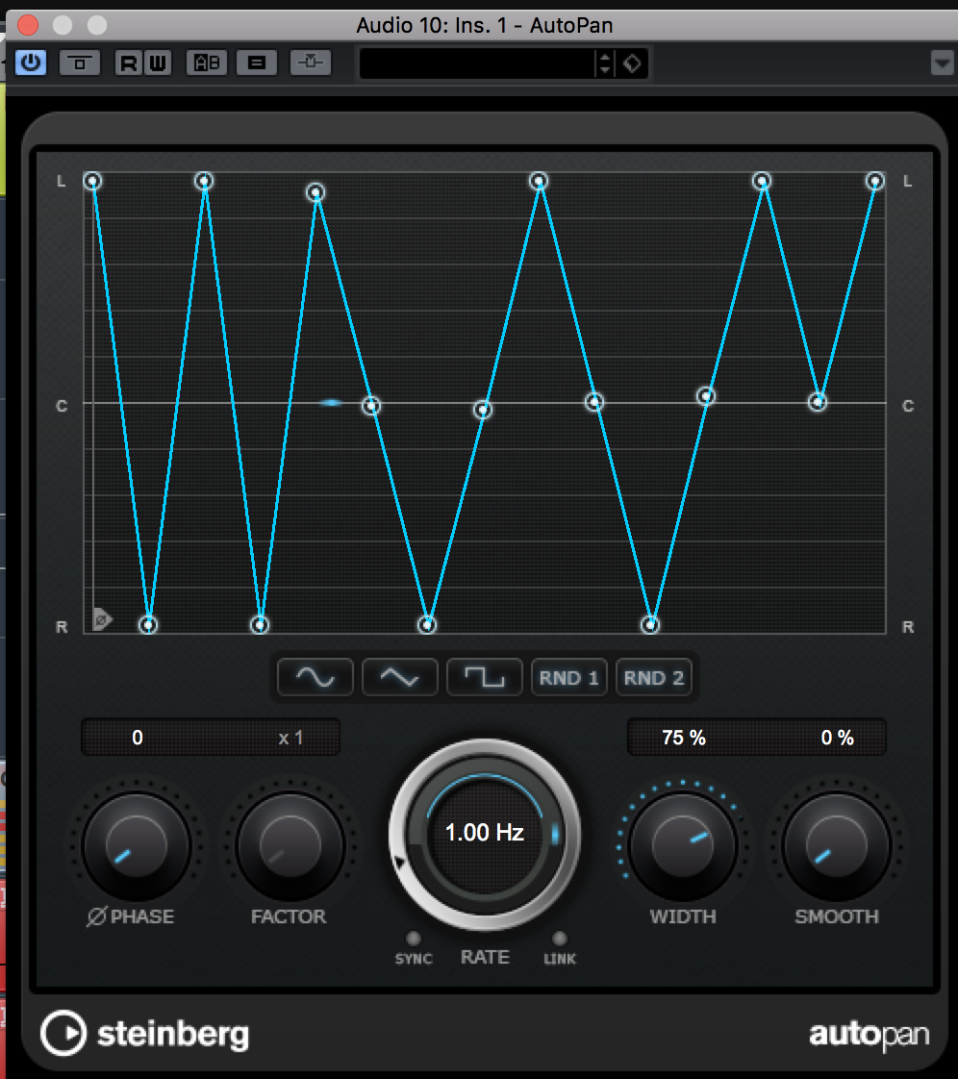This screenshot has width=958, height=1079.
Task: Select the RND 2 waveform button
Action: coord(654,678)
